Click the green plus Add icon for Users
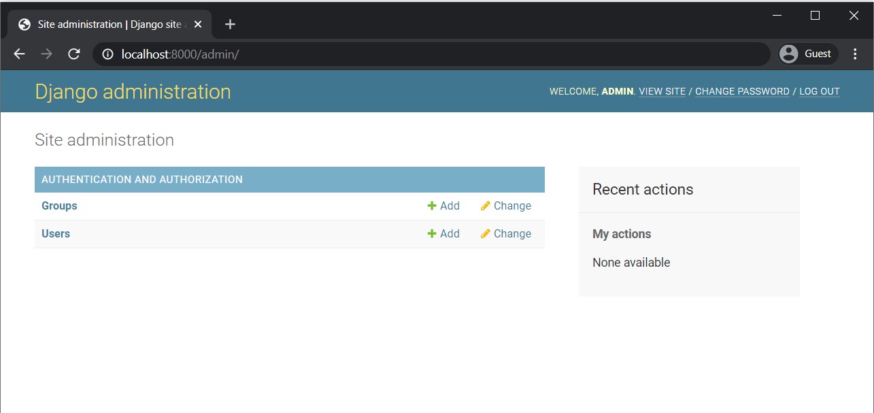 tap(432, 234)
